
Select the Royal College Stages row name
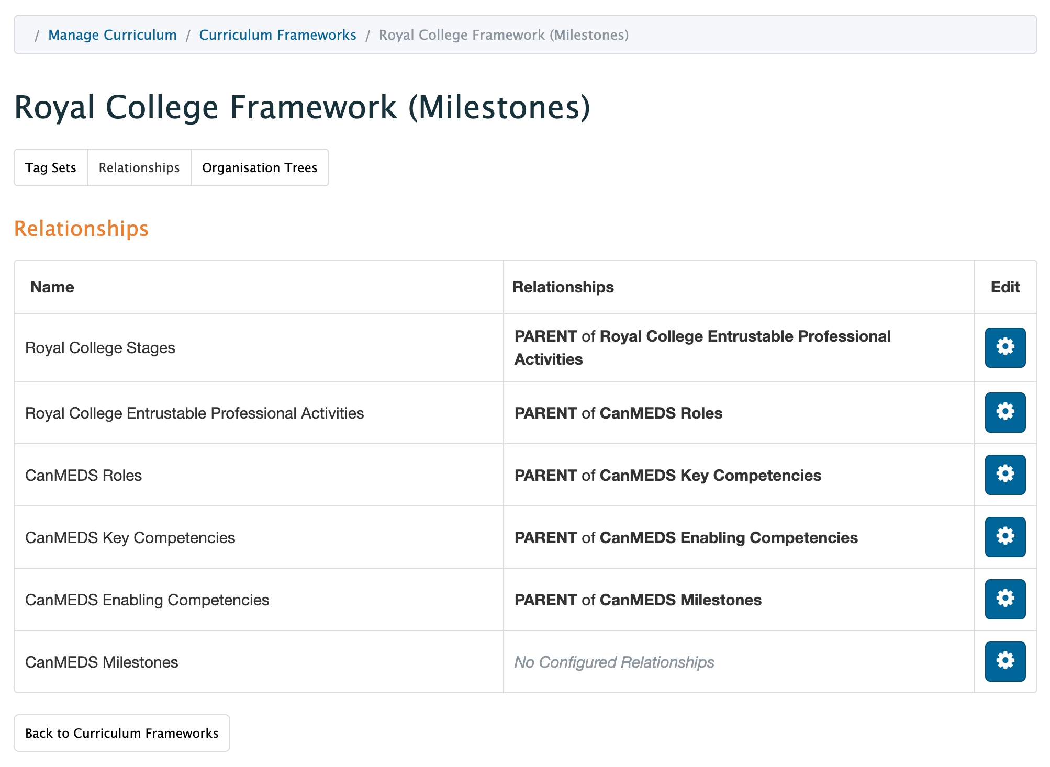(100, 348)
